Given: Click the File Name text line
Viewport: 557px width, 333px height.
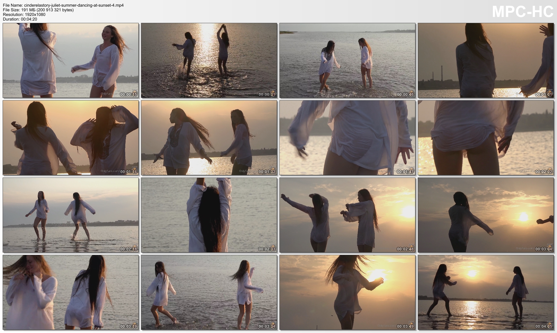Looking at the screenshot, I should pos(63,5).
